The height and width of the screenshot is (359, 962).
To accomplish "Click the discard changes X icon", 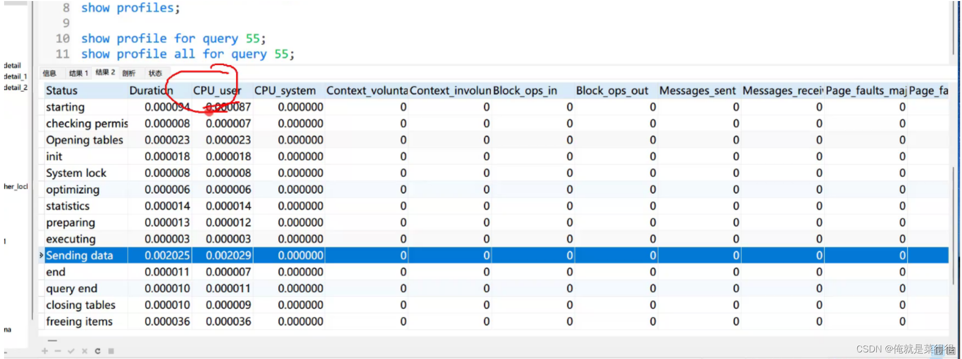I will click(x=84, y=351).
